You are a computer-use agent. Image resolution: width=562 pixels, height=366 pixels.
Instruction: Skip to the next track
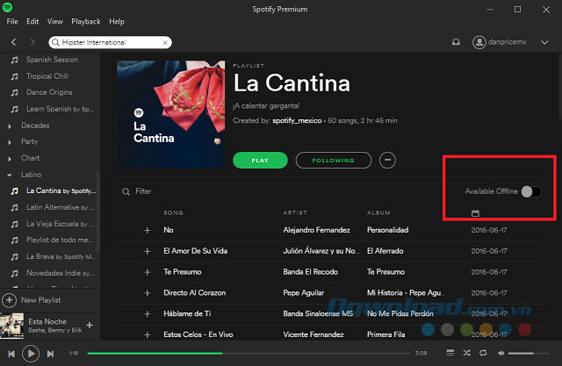point(51,354)
